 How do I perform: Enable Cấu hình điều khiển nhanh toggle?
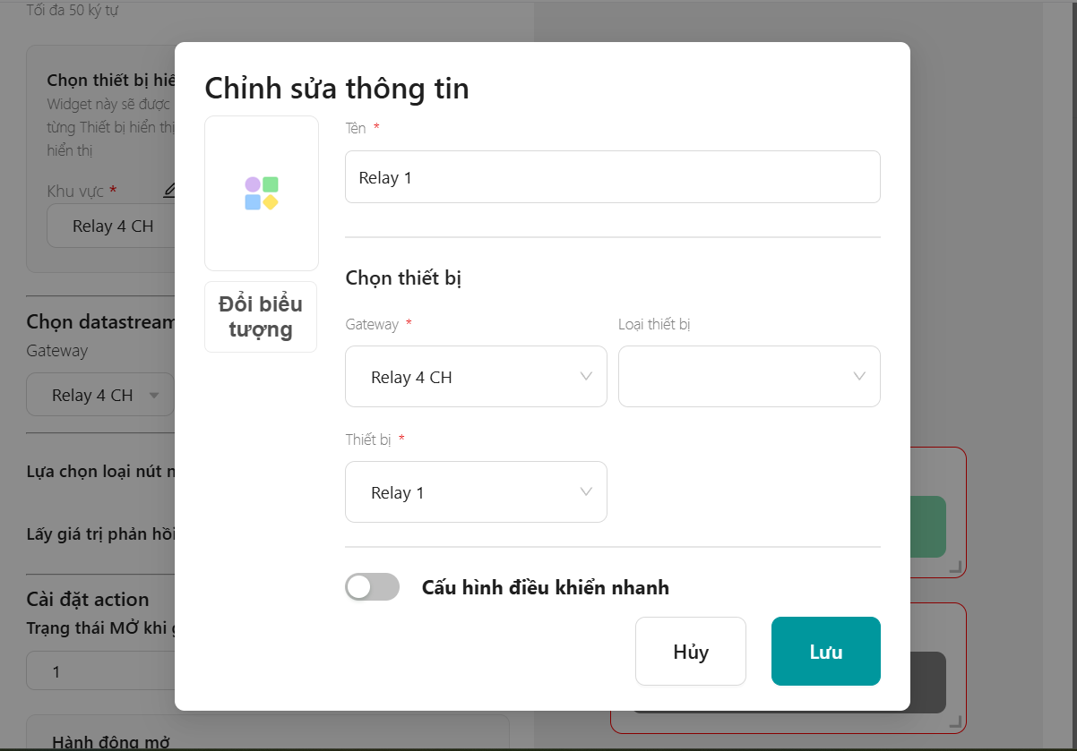tap(372, 587)
